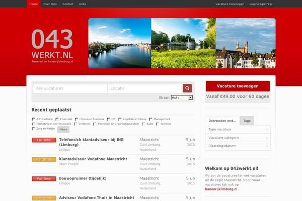Image resolution: width=302 pixels, height=201 pixels.
Task: Tick the Financieel checkbox
Action: coord(57,119)
